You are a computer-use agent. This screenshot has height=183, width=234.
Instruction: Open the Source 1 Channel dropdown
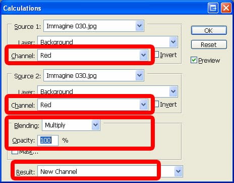pyautogui.click(x=93, y=55)
